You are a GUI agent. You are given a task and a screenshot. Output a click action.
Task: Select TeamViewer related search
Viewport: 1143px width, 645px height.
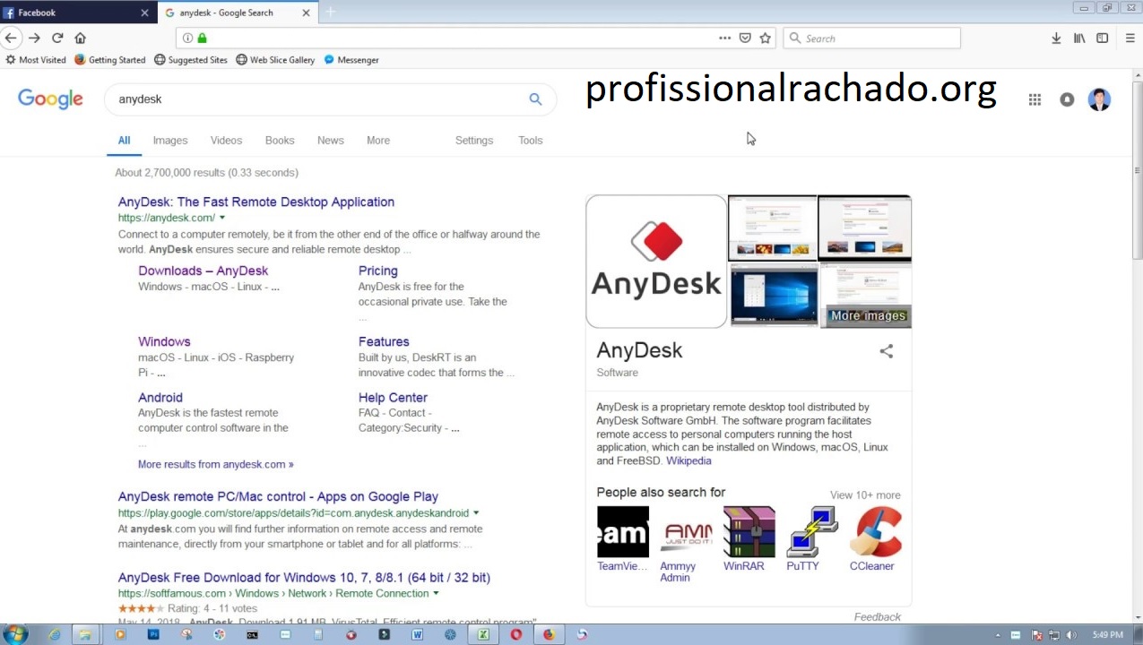click(623, 538)
